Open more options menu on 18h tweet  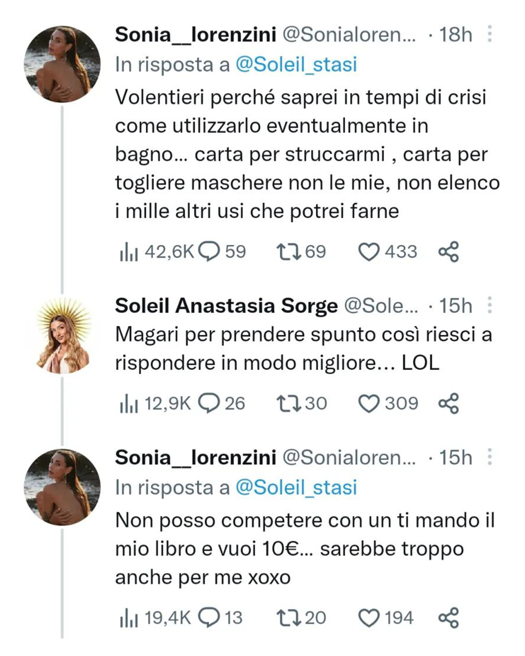(x=490, y=34)
